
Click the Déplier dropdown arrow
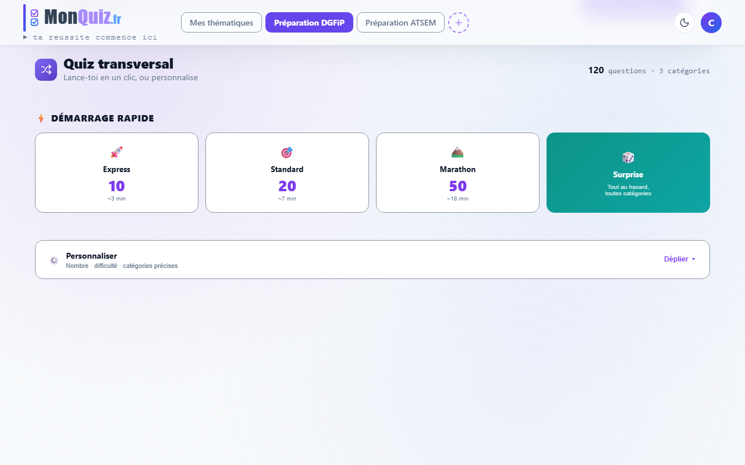click(693, 259)
